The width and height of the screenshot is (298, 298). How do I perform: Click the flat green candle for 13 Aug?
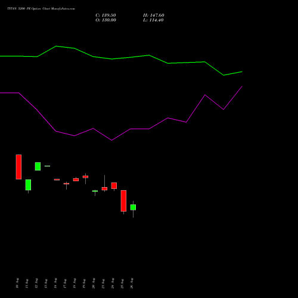click(x=47, y=166)
